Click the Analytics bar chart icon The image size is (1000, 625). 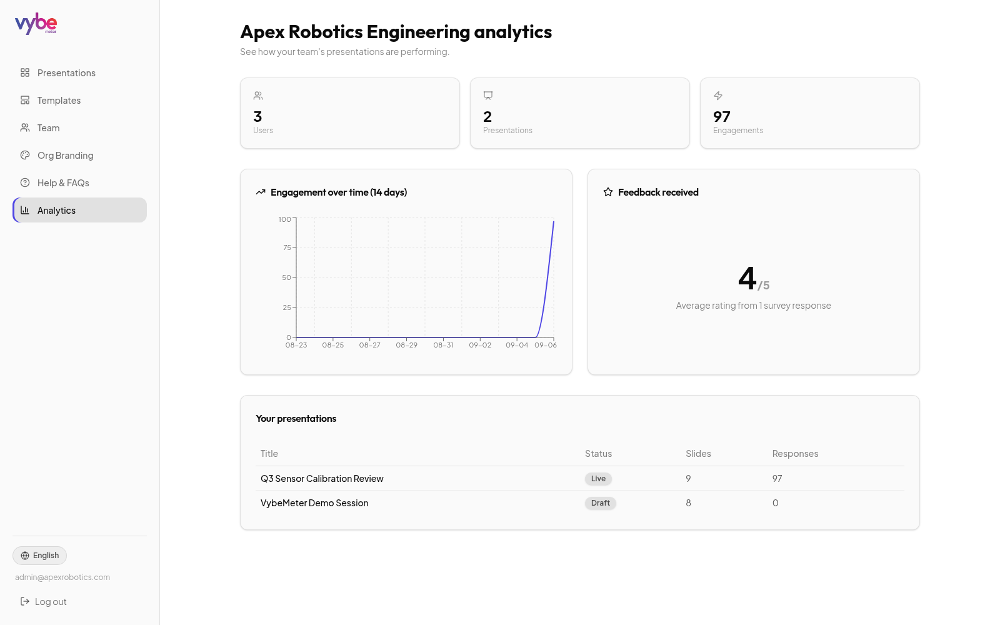pyautogui.click(x=25, y=210)
